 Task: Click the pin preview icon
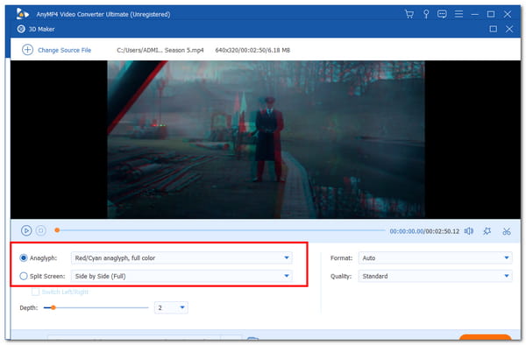(487, 231)
